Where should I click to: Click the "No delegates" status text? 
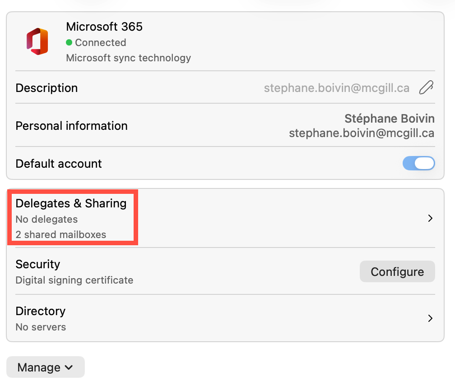(x=46, y=220)
